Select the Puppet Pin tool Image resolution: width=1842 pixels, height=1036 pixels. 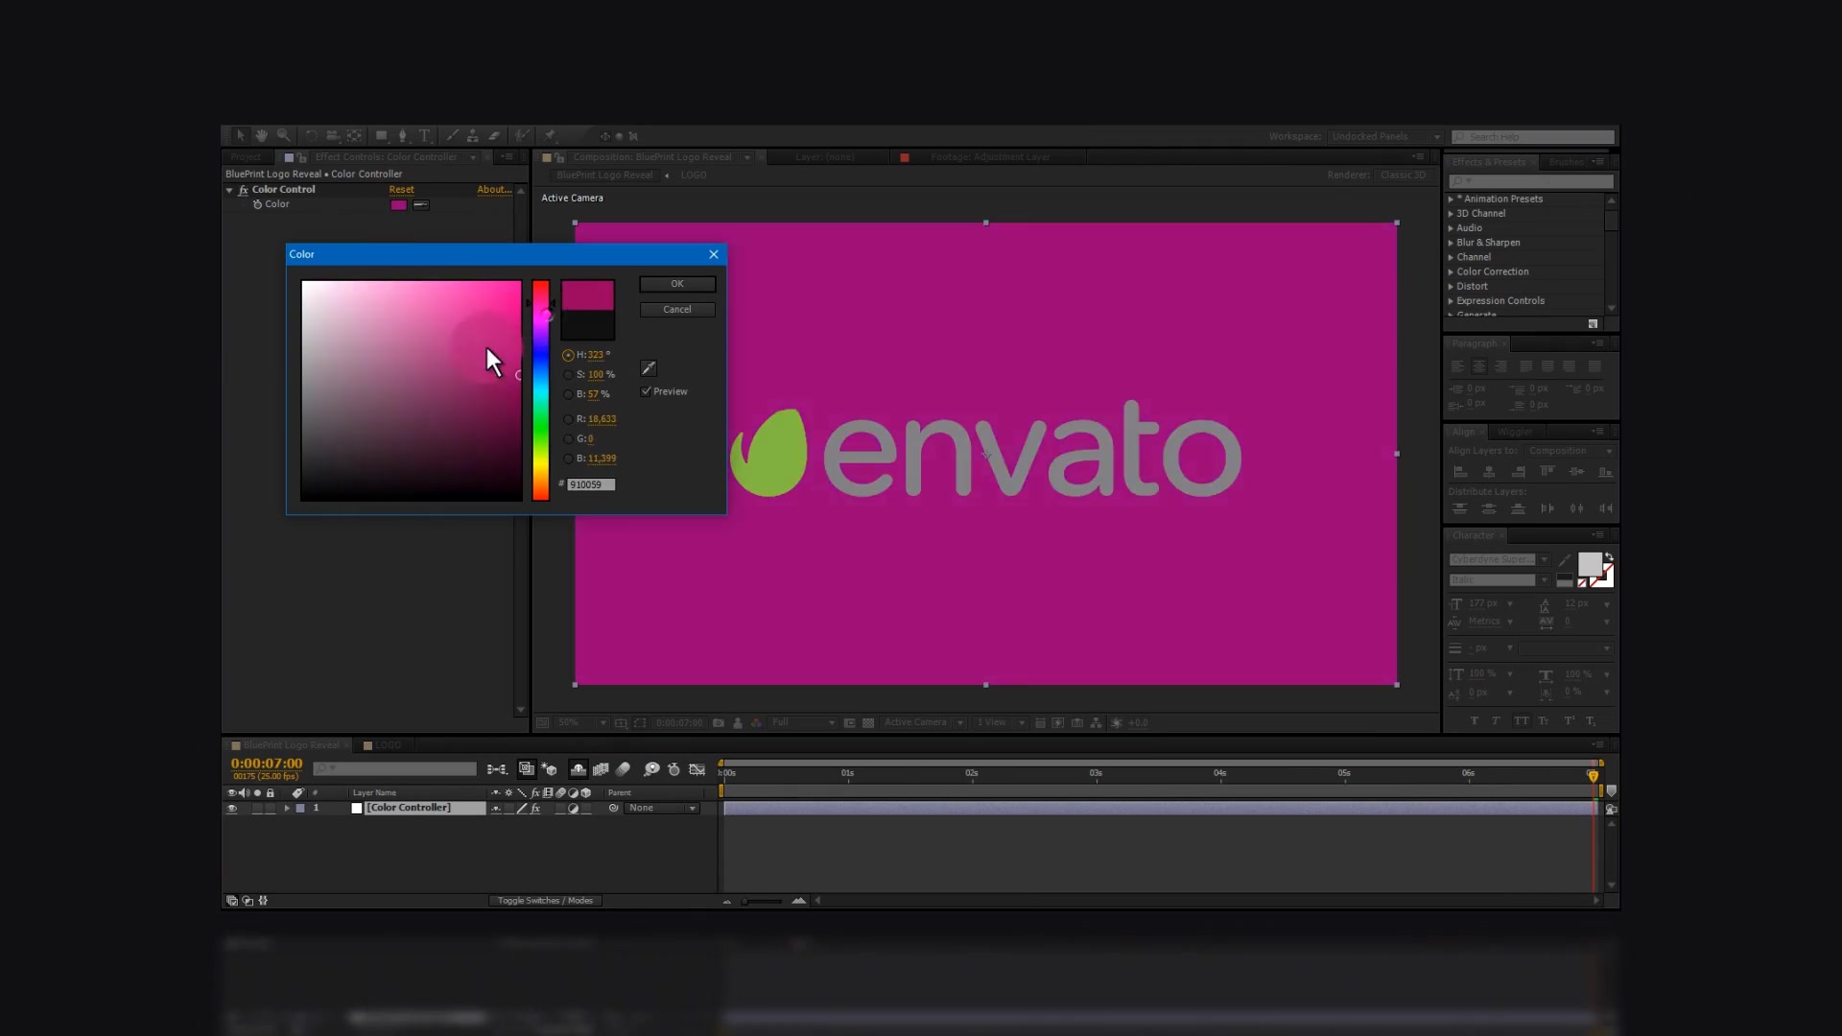tap(550, 135)
